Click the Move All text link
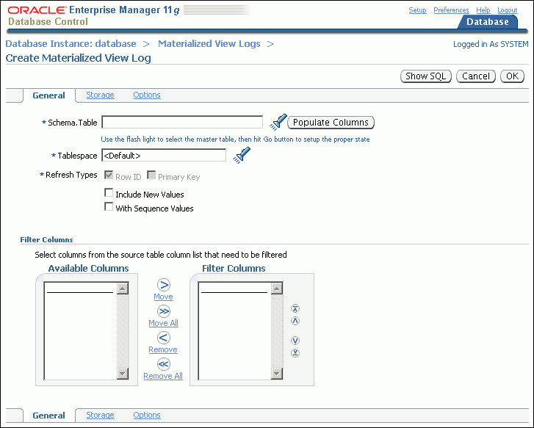 [164, 323]
